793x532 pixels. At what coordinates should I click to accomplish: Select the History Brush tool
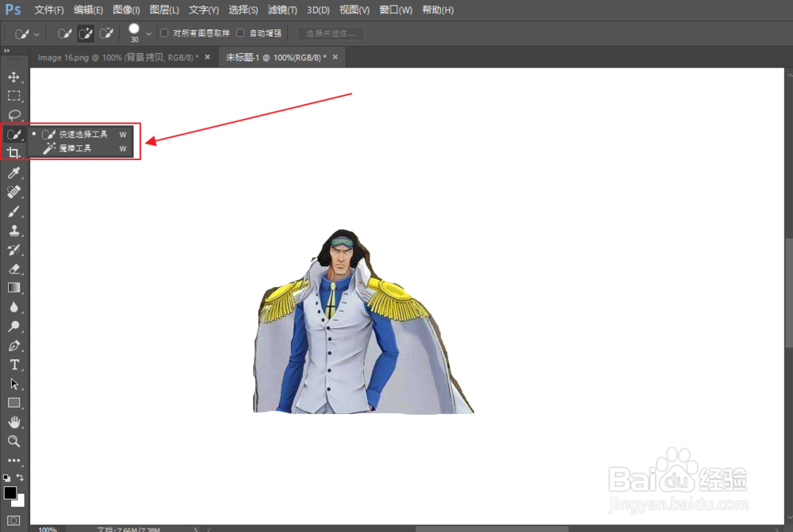point(13,250)
